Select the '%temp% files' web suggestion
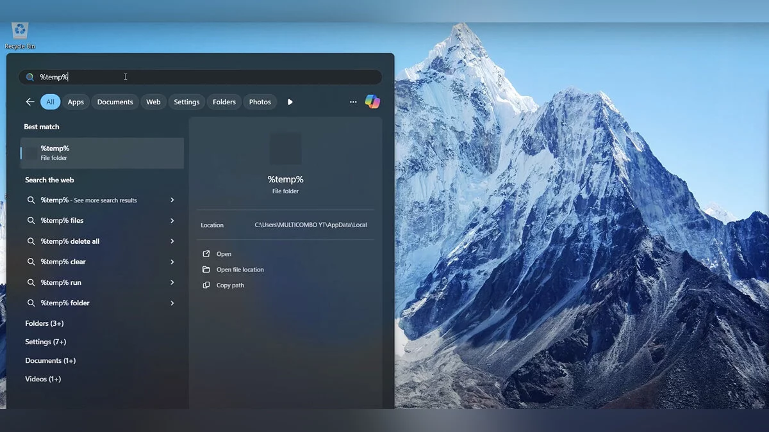 (103, 221)
